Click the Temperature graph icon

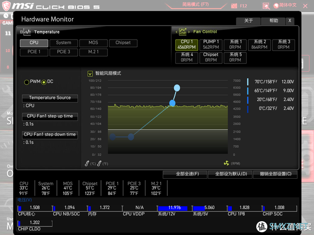27,32
